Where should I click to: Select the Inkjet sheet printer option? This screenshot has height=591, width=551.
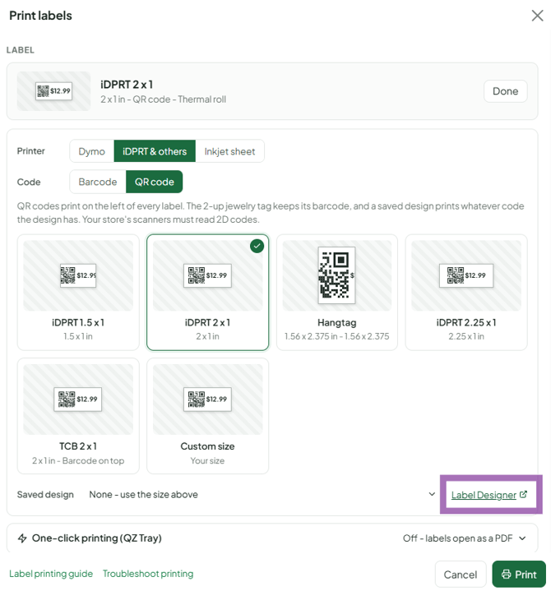229,151
